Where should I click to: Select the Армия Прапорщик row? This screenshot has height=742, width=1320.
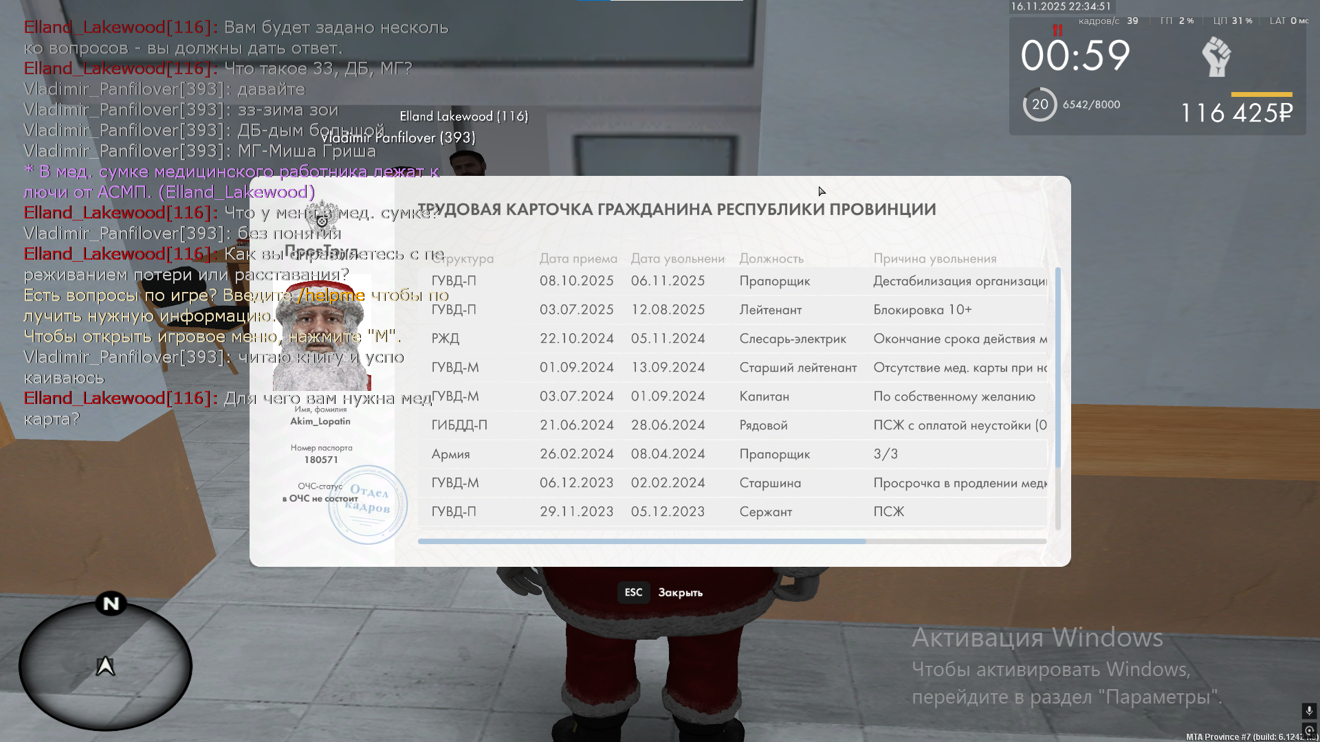(732, 454)
